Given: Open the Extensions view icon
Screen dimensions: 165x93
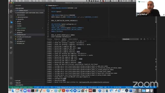Looking at the screenshot, I should 11,53.
